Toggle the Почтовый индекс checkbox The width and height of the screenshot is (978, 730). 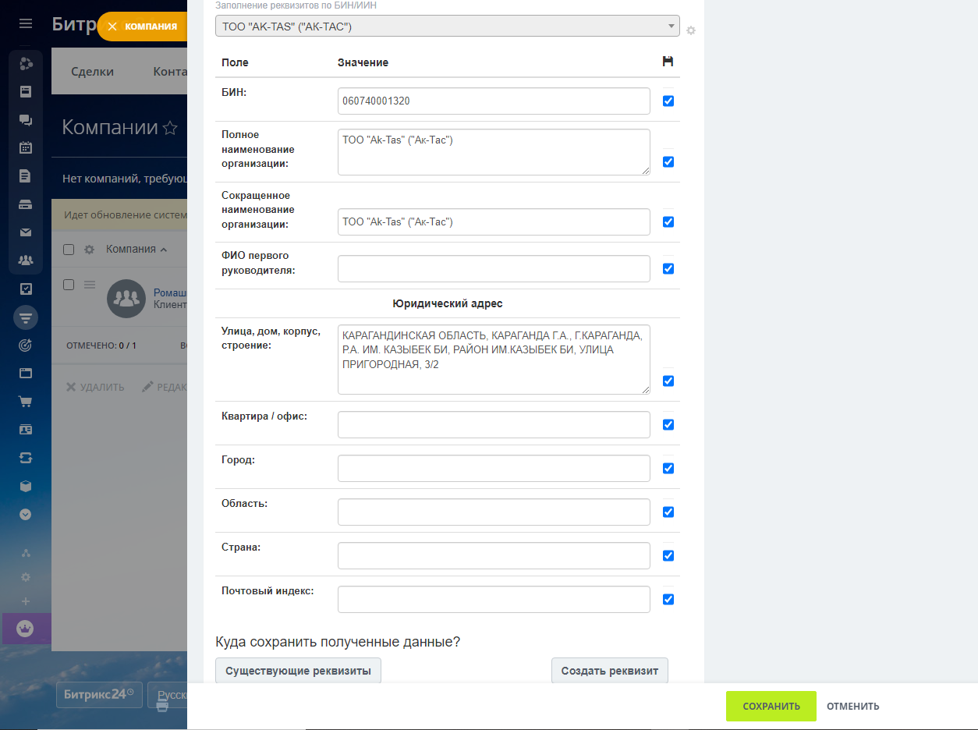pyautogui.click(x=668, y=600)
